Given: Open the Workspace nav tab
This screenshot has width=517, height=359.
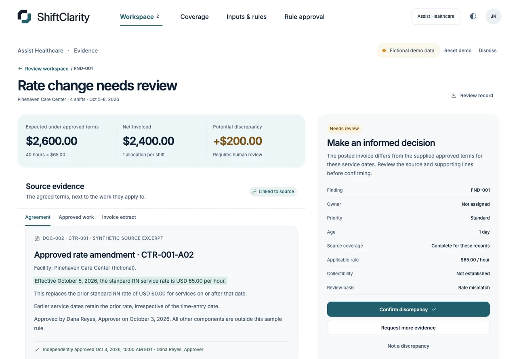Looking at the screenshot, I should click(141, 17).
